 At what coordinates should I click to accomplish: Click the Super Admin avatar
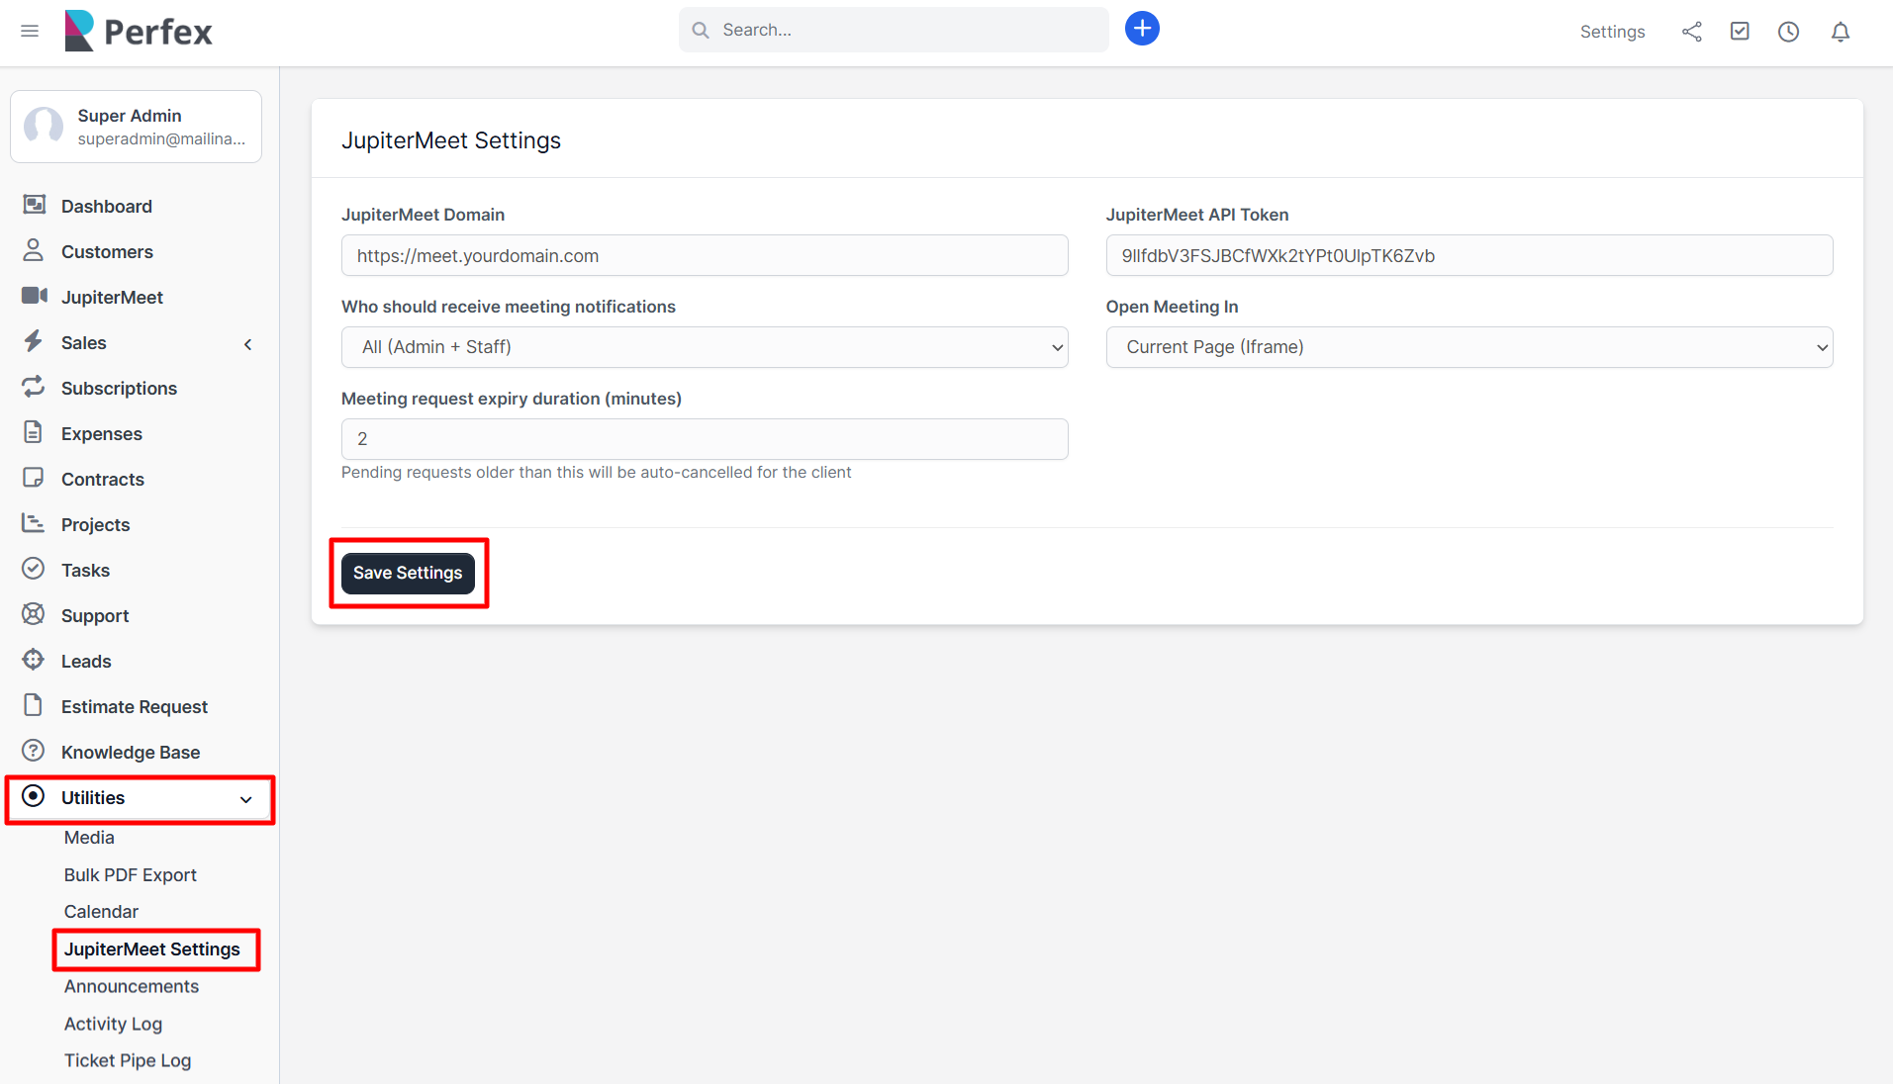click(44, 127)
